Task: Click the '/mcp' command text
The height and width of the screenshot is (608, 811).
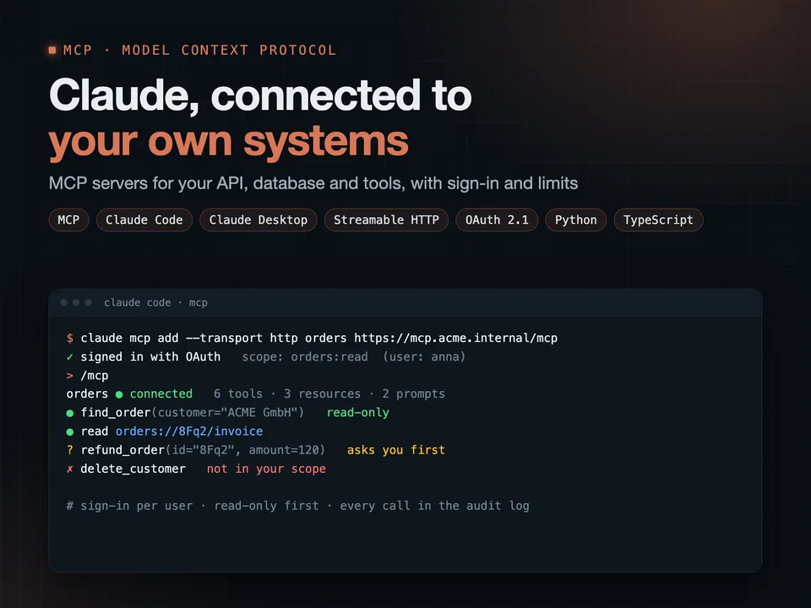Action: point(95,376)
